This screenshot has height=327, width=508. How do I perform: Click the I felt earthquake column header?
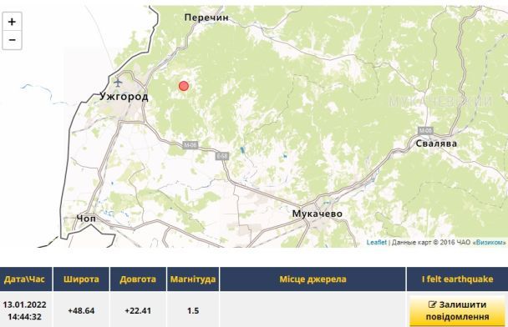tap(457, 279)
